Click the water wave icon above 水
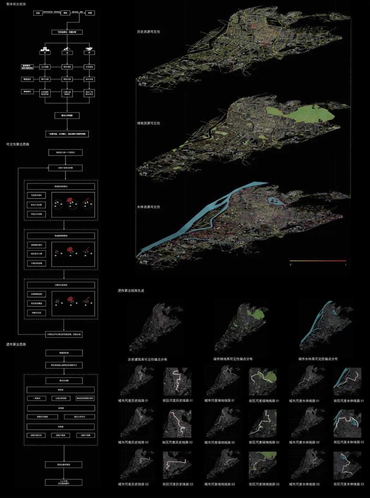The image size is (370, 498). point(89,48)
